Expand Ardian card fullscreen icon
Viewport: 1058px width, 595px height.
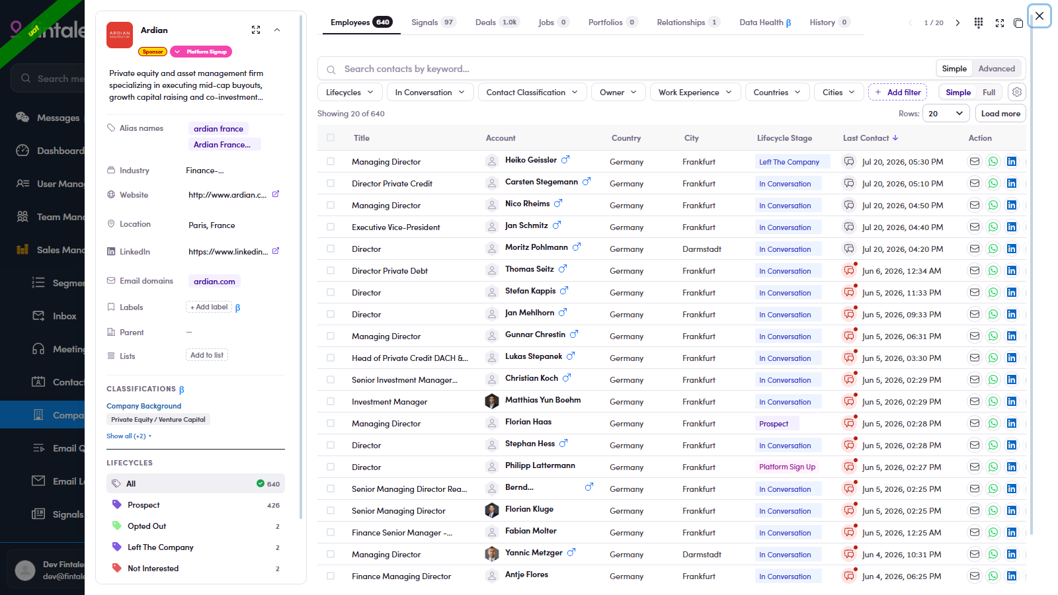256,30
